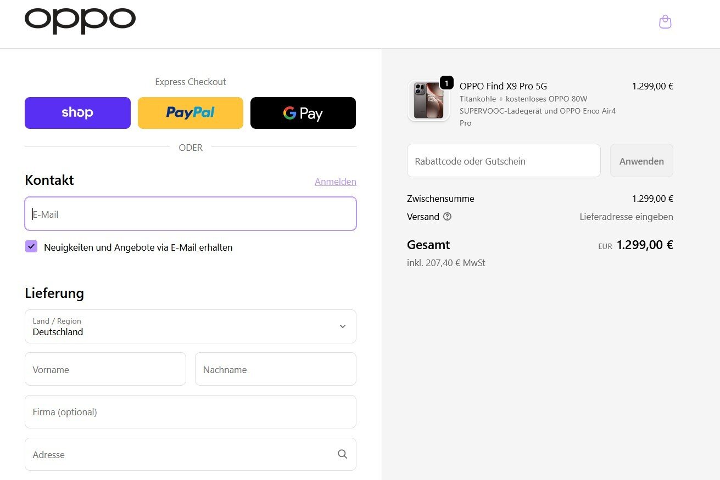Open the shopping bag cart icon
Screen dimensions: 720x480
(x=665, y=22)
